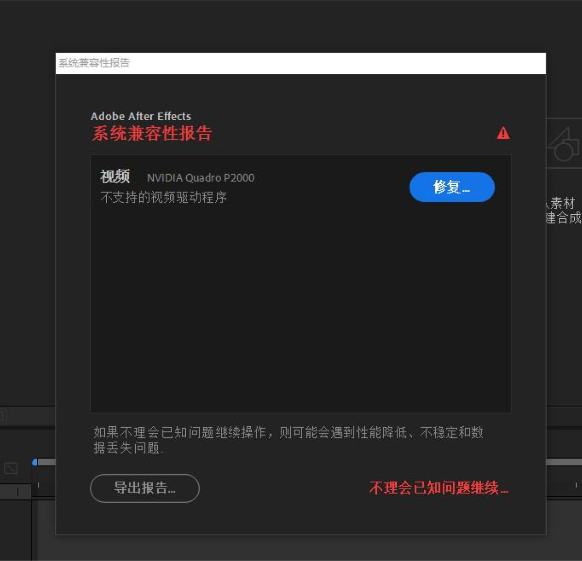
Task: Click the new composition icon behind dialog
Action: point(564,144)
